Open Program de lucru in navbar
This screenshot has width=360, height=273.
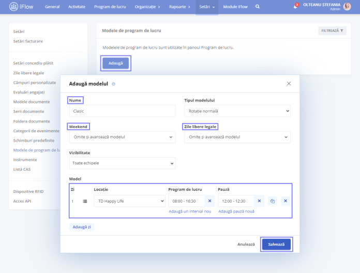tap(110, 7)
